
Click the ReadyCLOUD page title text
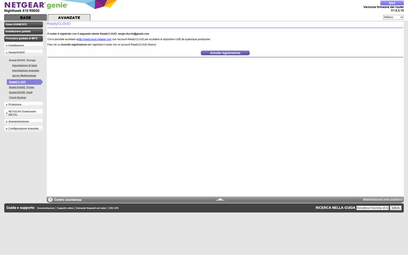click(59, 23)
